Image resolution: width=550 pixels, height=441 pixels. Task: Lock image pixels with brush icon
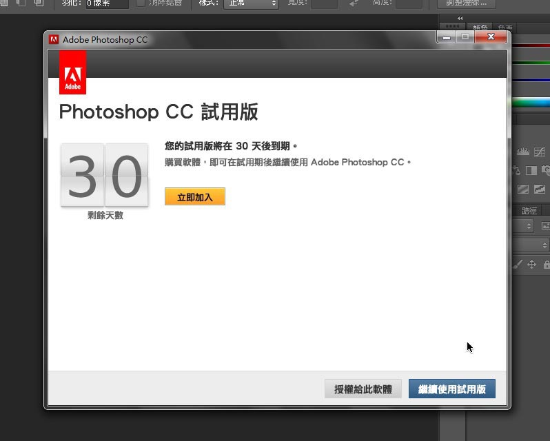(x=518, y=264)
